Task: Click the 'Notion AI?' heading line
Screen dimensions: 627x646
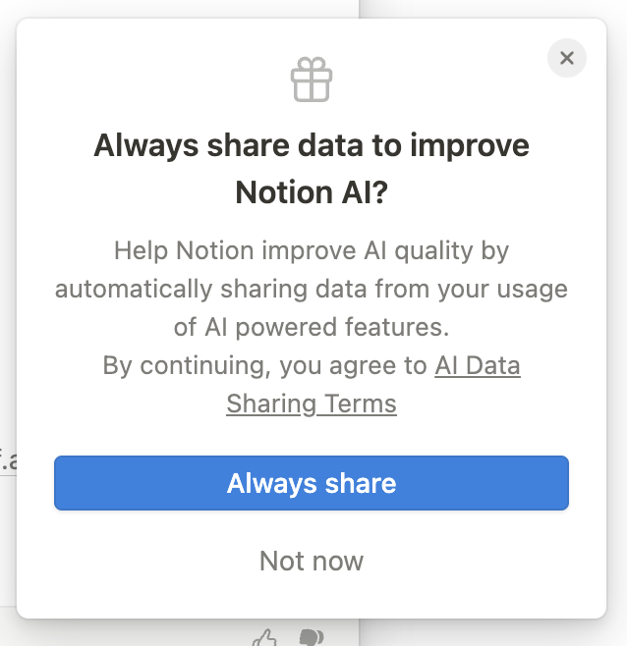Action: point(312,193)
